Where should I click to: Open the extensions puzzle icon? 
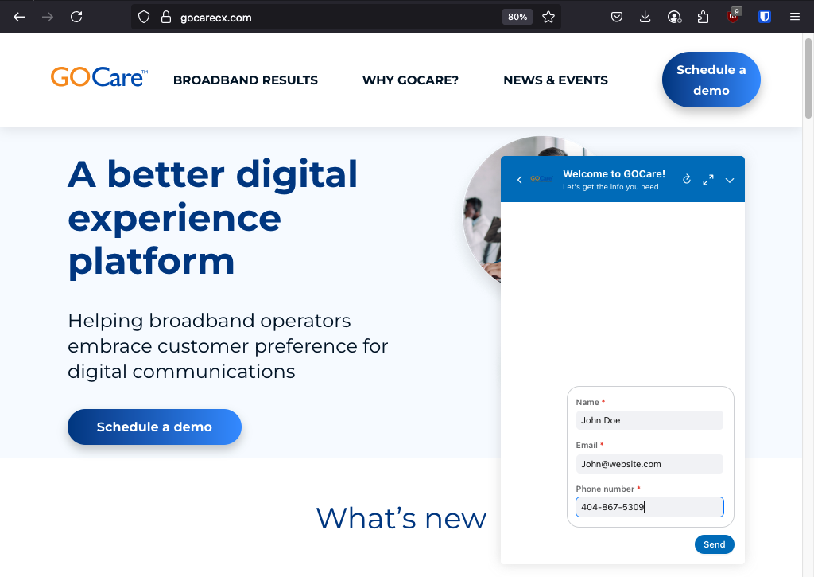coord(703,18)
